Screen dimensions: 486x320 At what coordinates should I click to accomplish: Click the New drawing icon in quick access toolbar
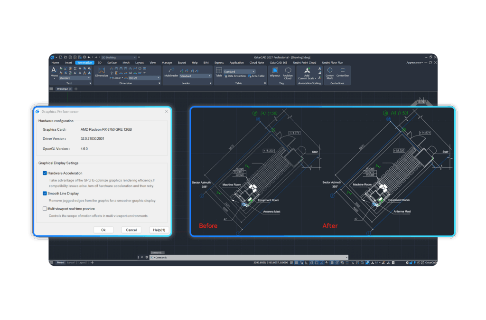click(61, 58)
